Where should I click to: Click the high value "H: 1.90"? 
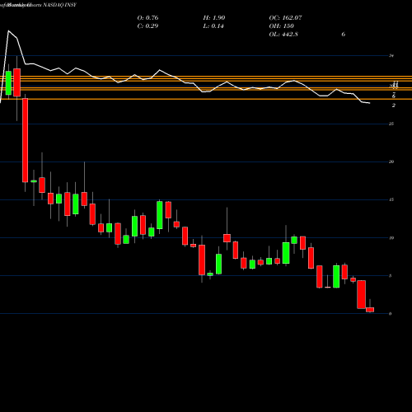click(214, 18)
